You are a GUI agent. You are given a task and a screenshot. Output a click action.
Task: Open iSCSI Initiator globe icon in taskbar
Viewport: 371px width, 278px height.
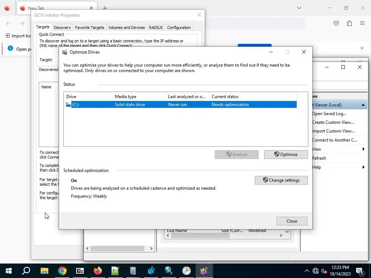tap(168, 271)
